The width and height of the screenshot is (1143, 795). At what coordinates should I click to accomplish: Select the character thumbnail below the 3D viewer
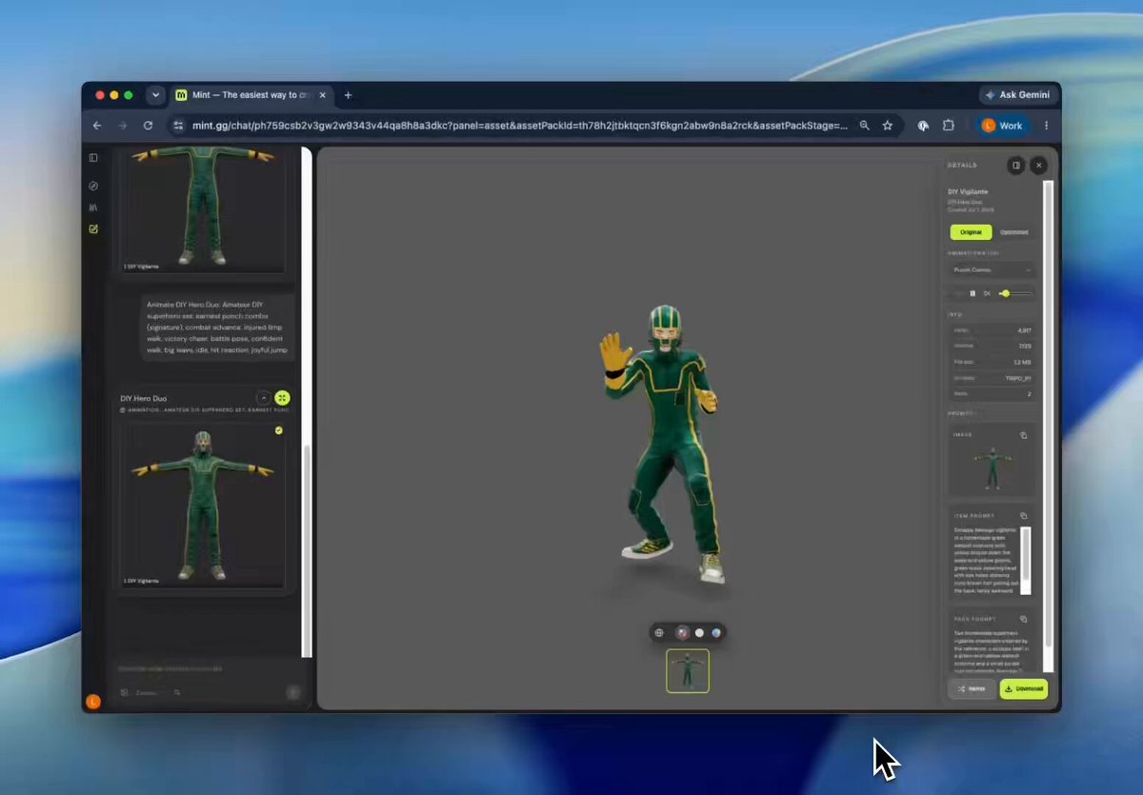pos(688,671)
